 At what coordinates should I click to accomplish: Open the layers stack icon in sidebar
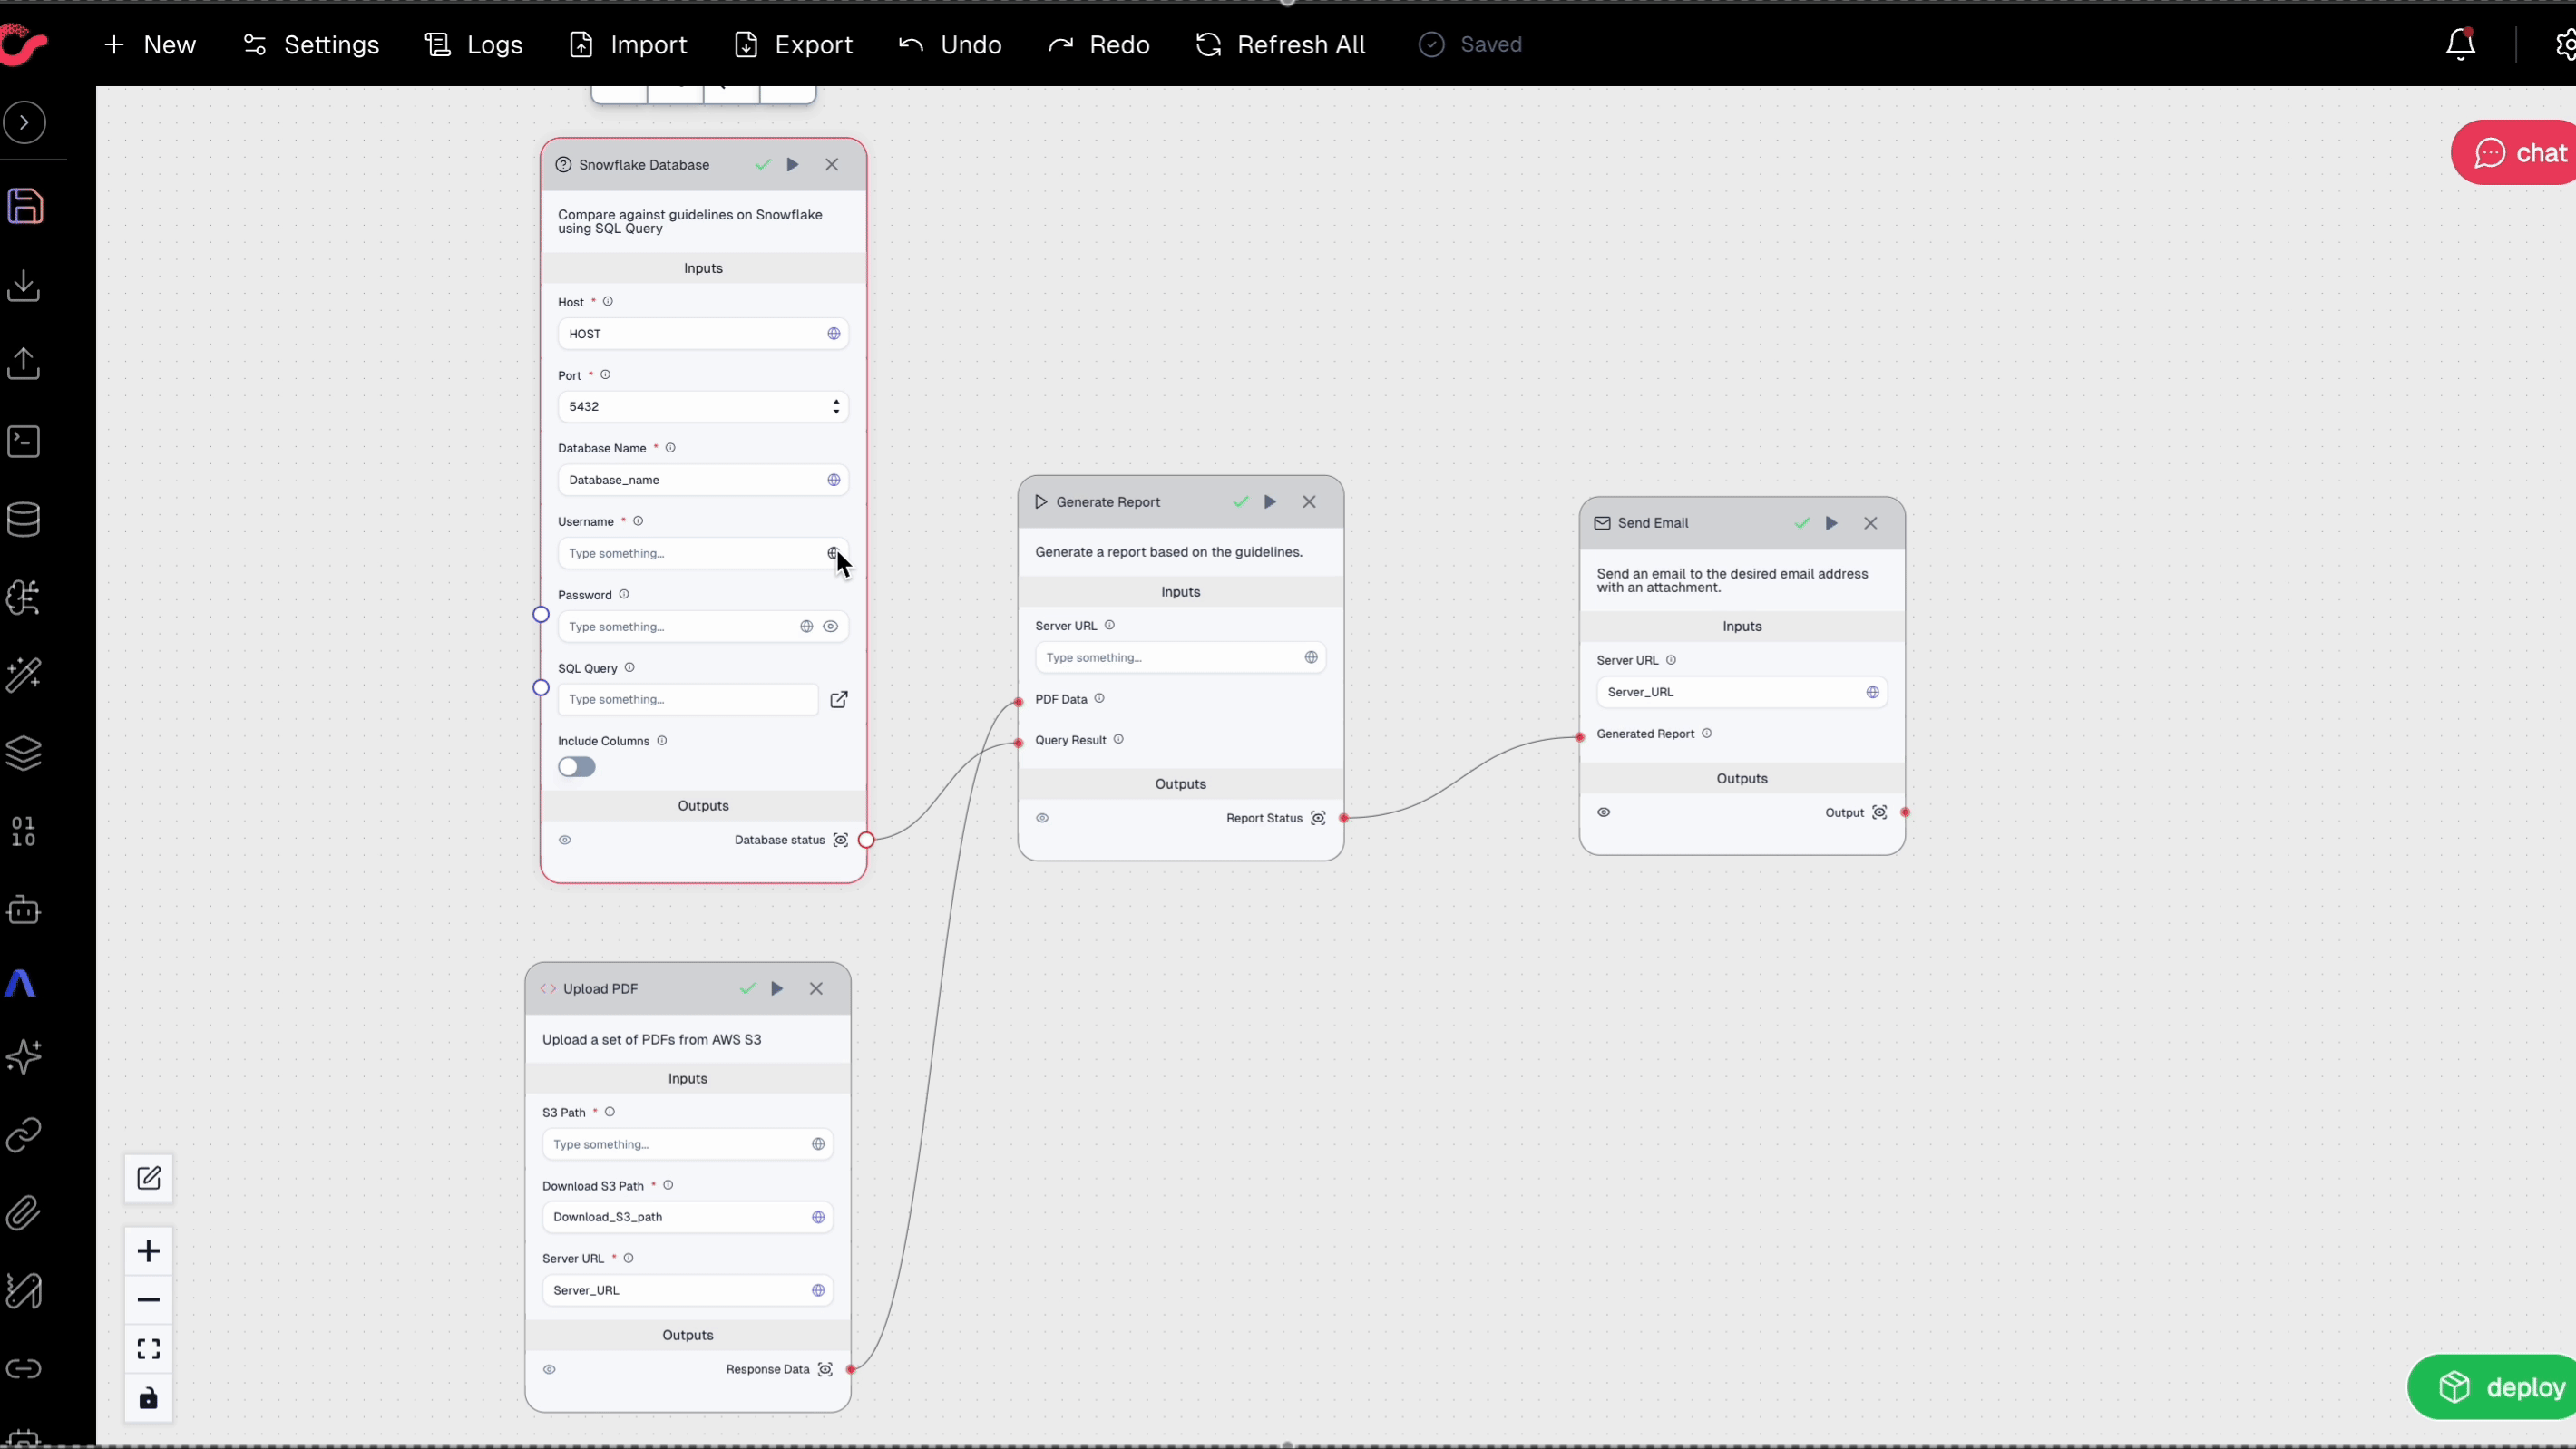(x=24, y=753)
